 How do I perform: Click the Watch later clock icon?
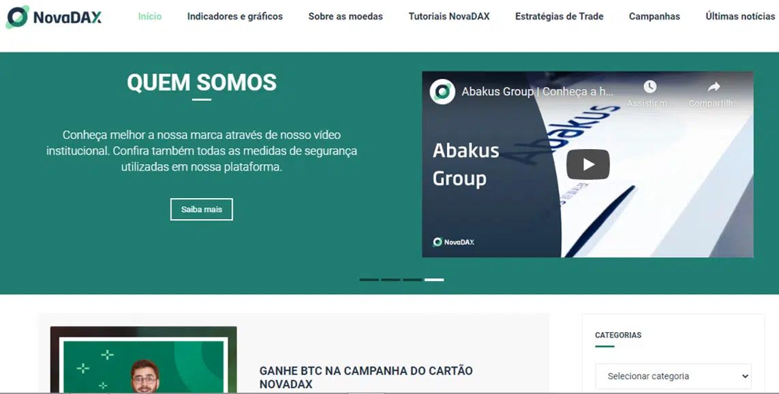650,87
